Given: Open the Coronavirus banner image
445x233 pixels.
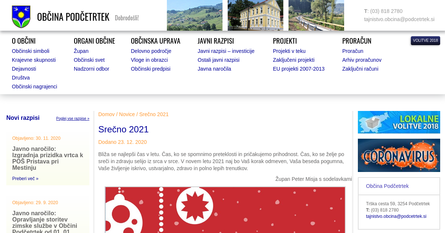Looking at the screenshot, I should pos(399,155).
